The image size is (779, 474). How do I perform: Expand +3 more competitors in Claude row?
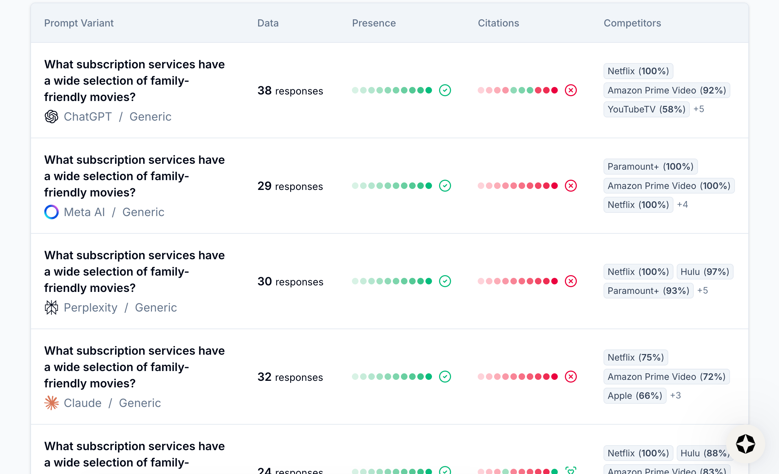(675, 396)
